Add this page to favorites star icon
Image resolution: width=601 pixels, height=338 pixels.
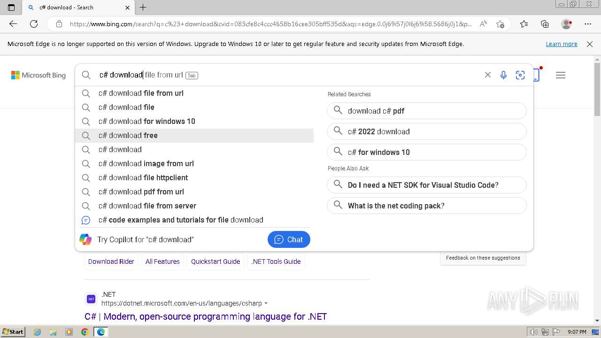coord(500,24)
